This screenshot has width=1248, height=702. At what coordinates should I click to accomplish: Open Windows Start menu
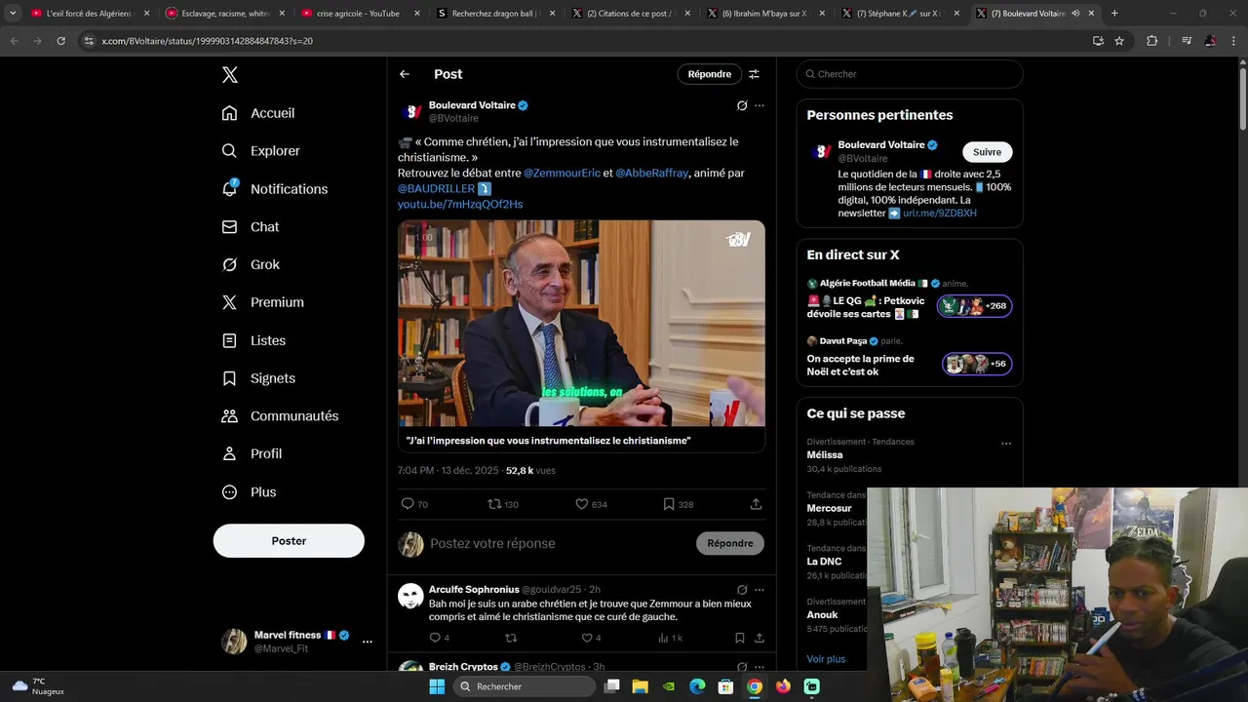[x=437, y=686]
